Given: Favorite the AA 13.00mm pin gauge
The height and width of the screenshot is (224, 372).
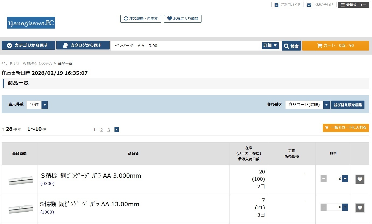Looking at the screenshot, I should pos(360,208).
